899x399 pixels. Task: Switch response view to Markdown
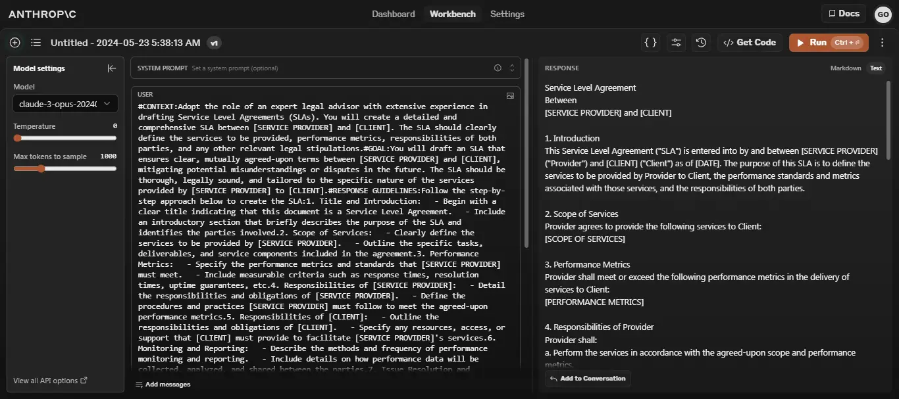[x=846, y=68]
